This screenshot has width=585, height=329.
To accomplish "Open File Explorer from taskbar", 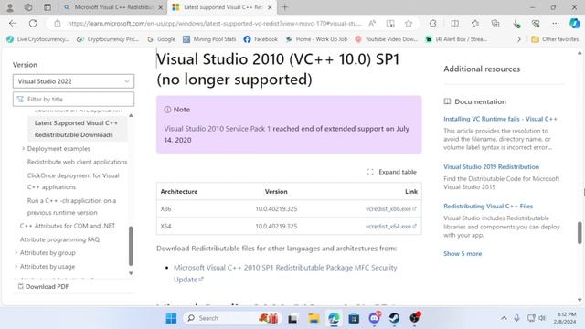I will [314, 318].
